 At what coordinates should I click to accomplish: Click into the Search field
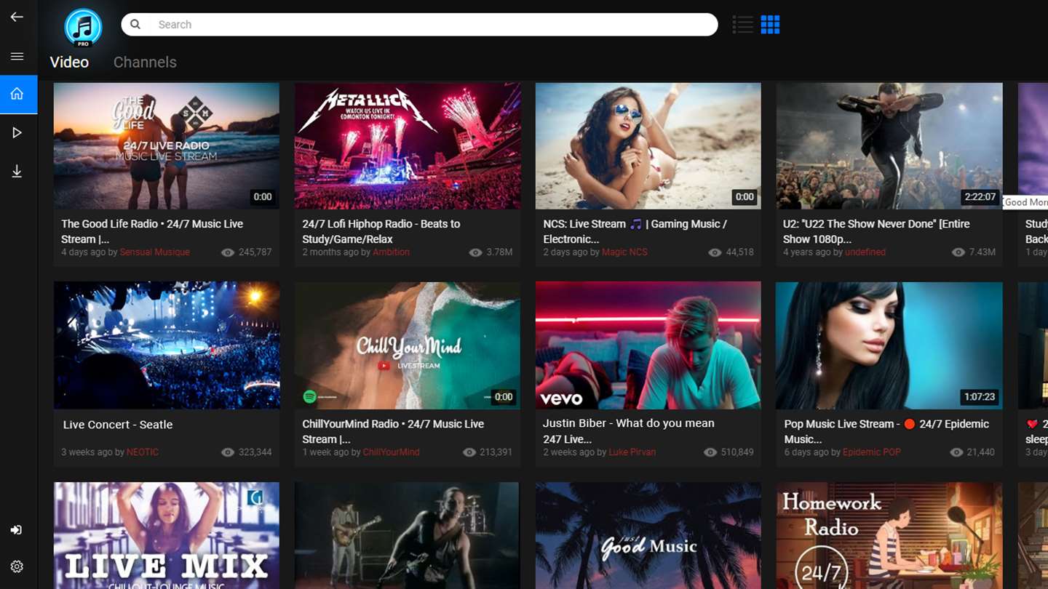[x=419, y=24]
